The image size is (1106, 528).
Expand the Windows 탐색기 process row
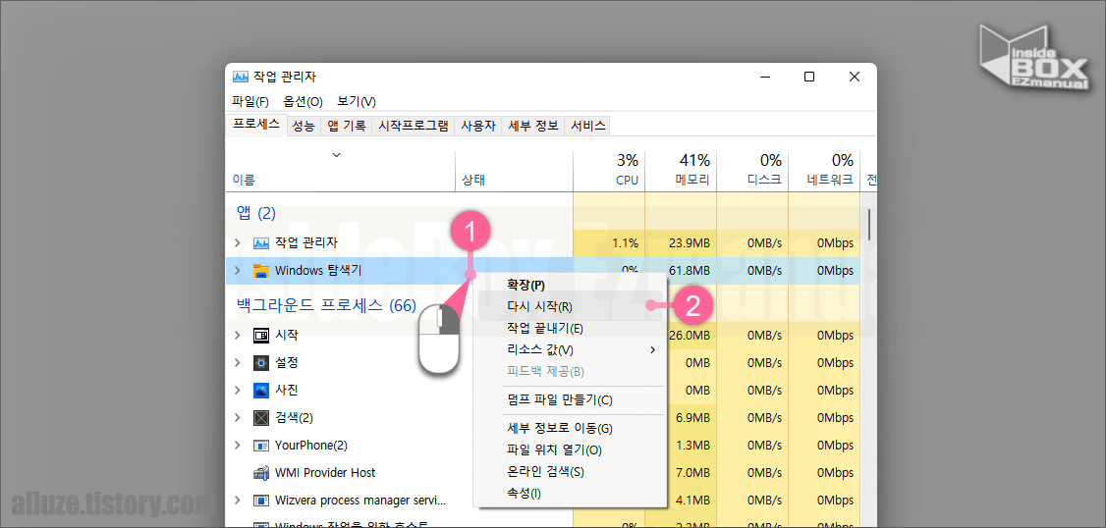click(x=238, y=271)
